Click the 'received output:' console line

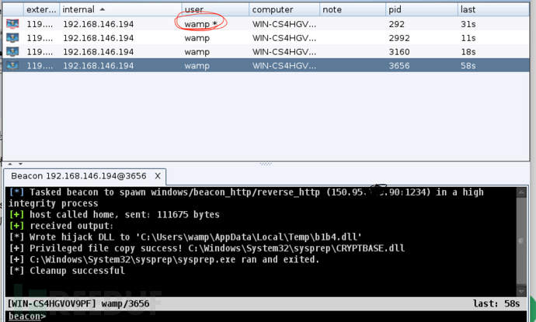pos(61,226)
